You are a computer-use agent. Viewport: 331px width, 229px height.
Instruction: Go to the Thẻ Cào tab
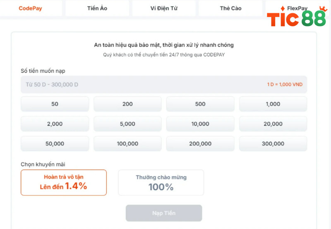pos(230,8)
